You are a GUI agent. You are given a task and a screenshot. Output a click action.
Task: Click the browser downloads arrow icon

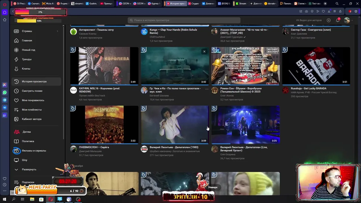point(329,11)
